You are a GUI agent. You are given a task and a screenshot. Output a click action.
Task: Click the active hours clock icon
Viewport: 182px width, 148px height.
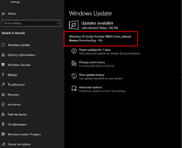74,63
